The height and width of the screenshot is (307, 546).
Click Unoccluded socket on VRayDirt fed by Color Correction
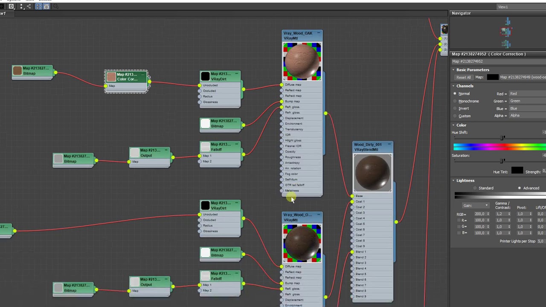tap(200, 85)
